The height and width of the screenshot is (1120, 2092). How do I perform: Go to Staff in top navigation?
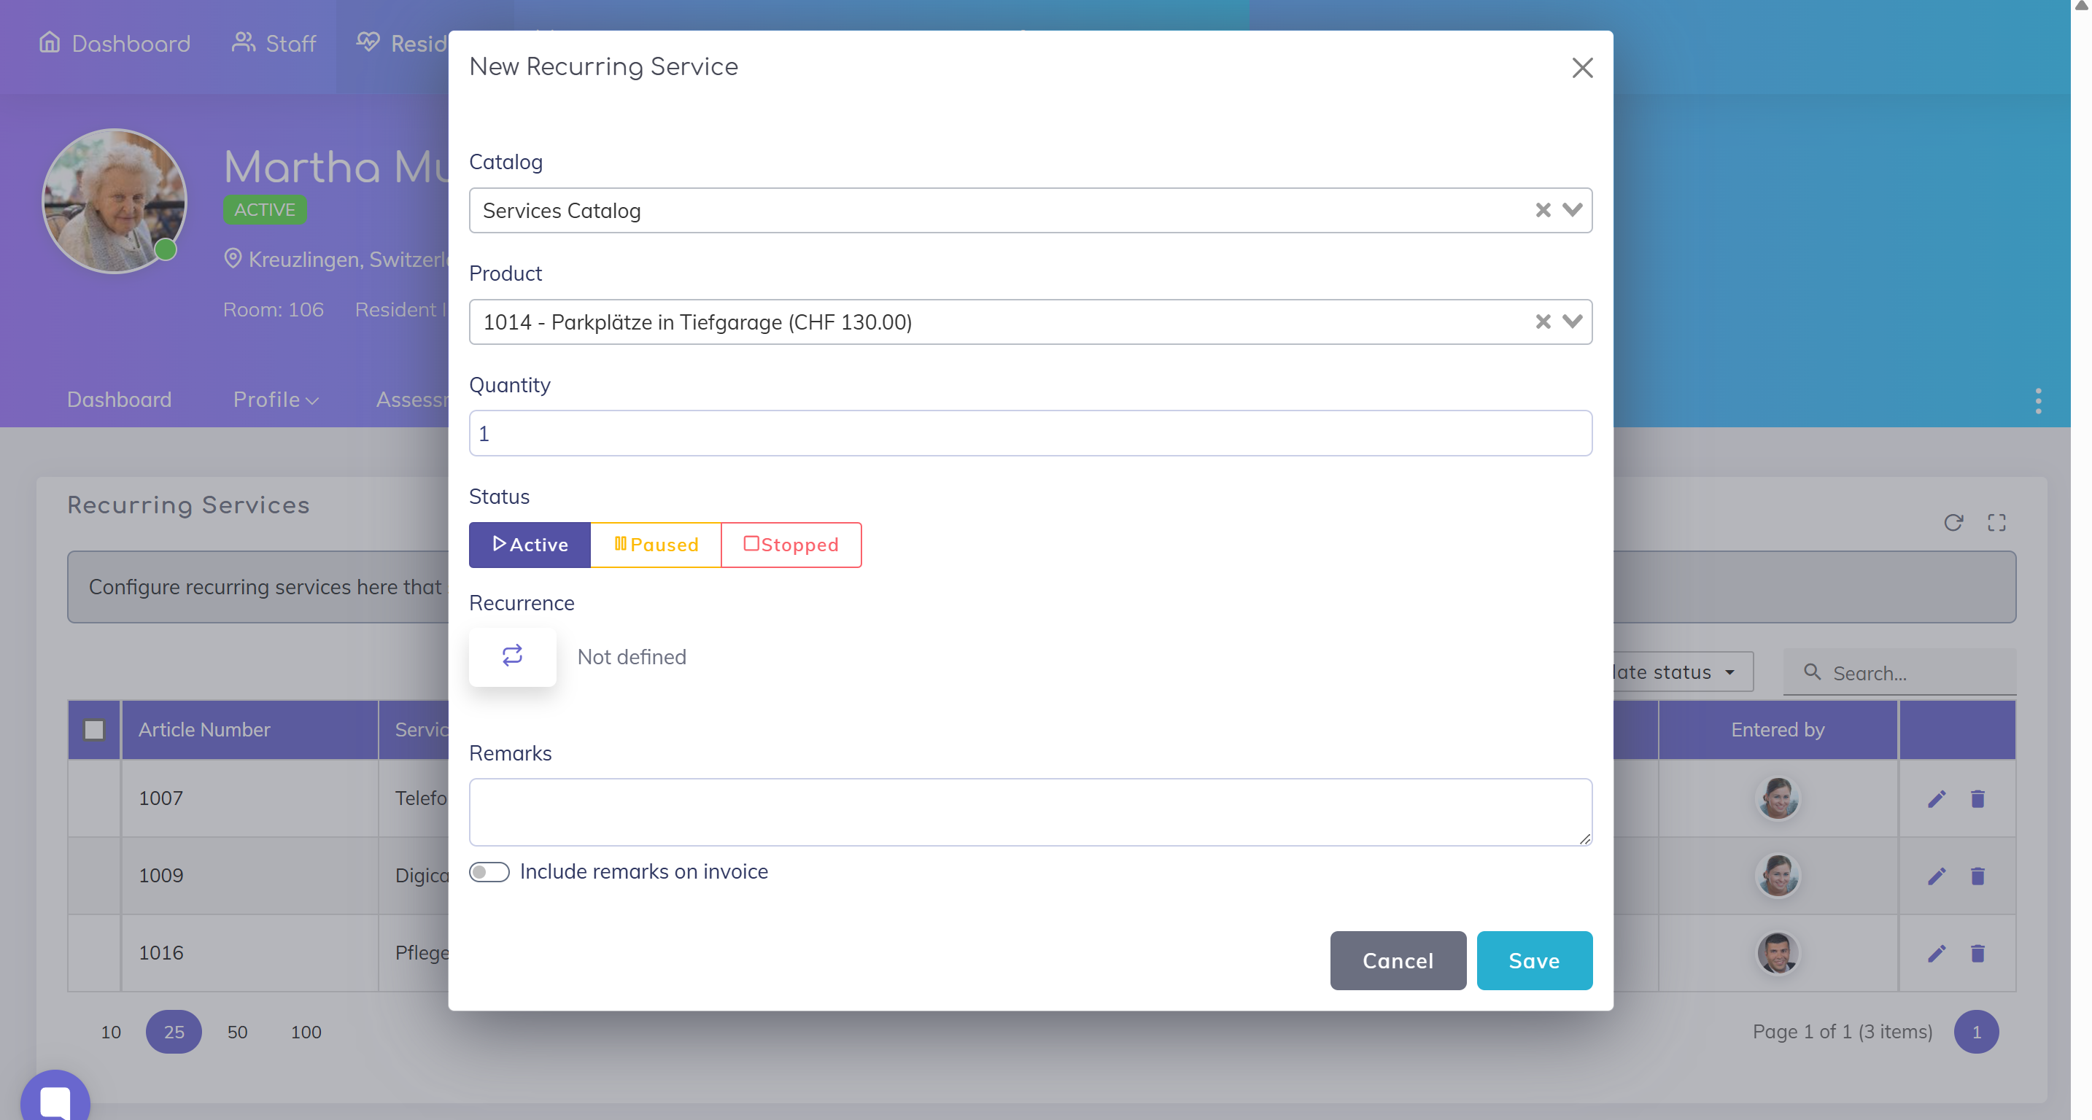(274, 43)
